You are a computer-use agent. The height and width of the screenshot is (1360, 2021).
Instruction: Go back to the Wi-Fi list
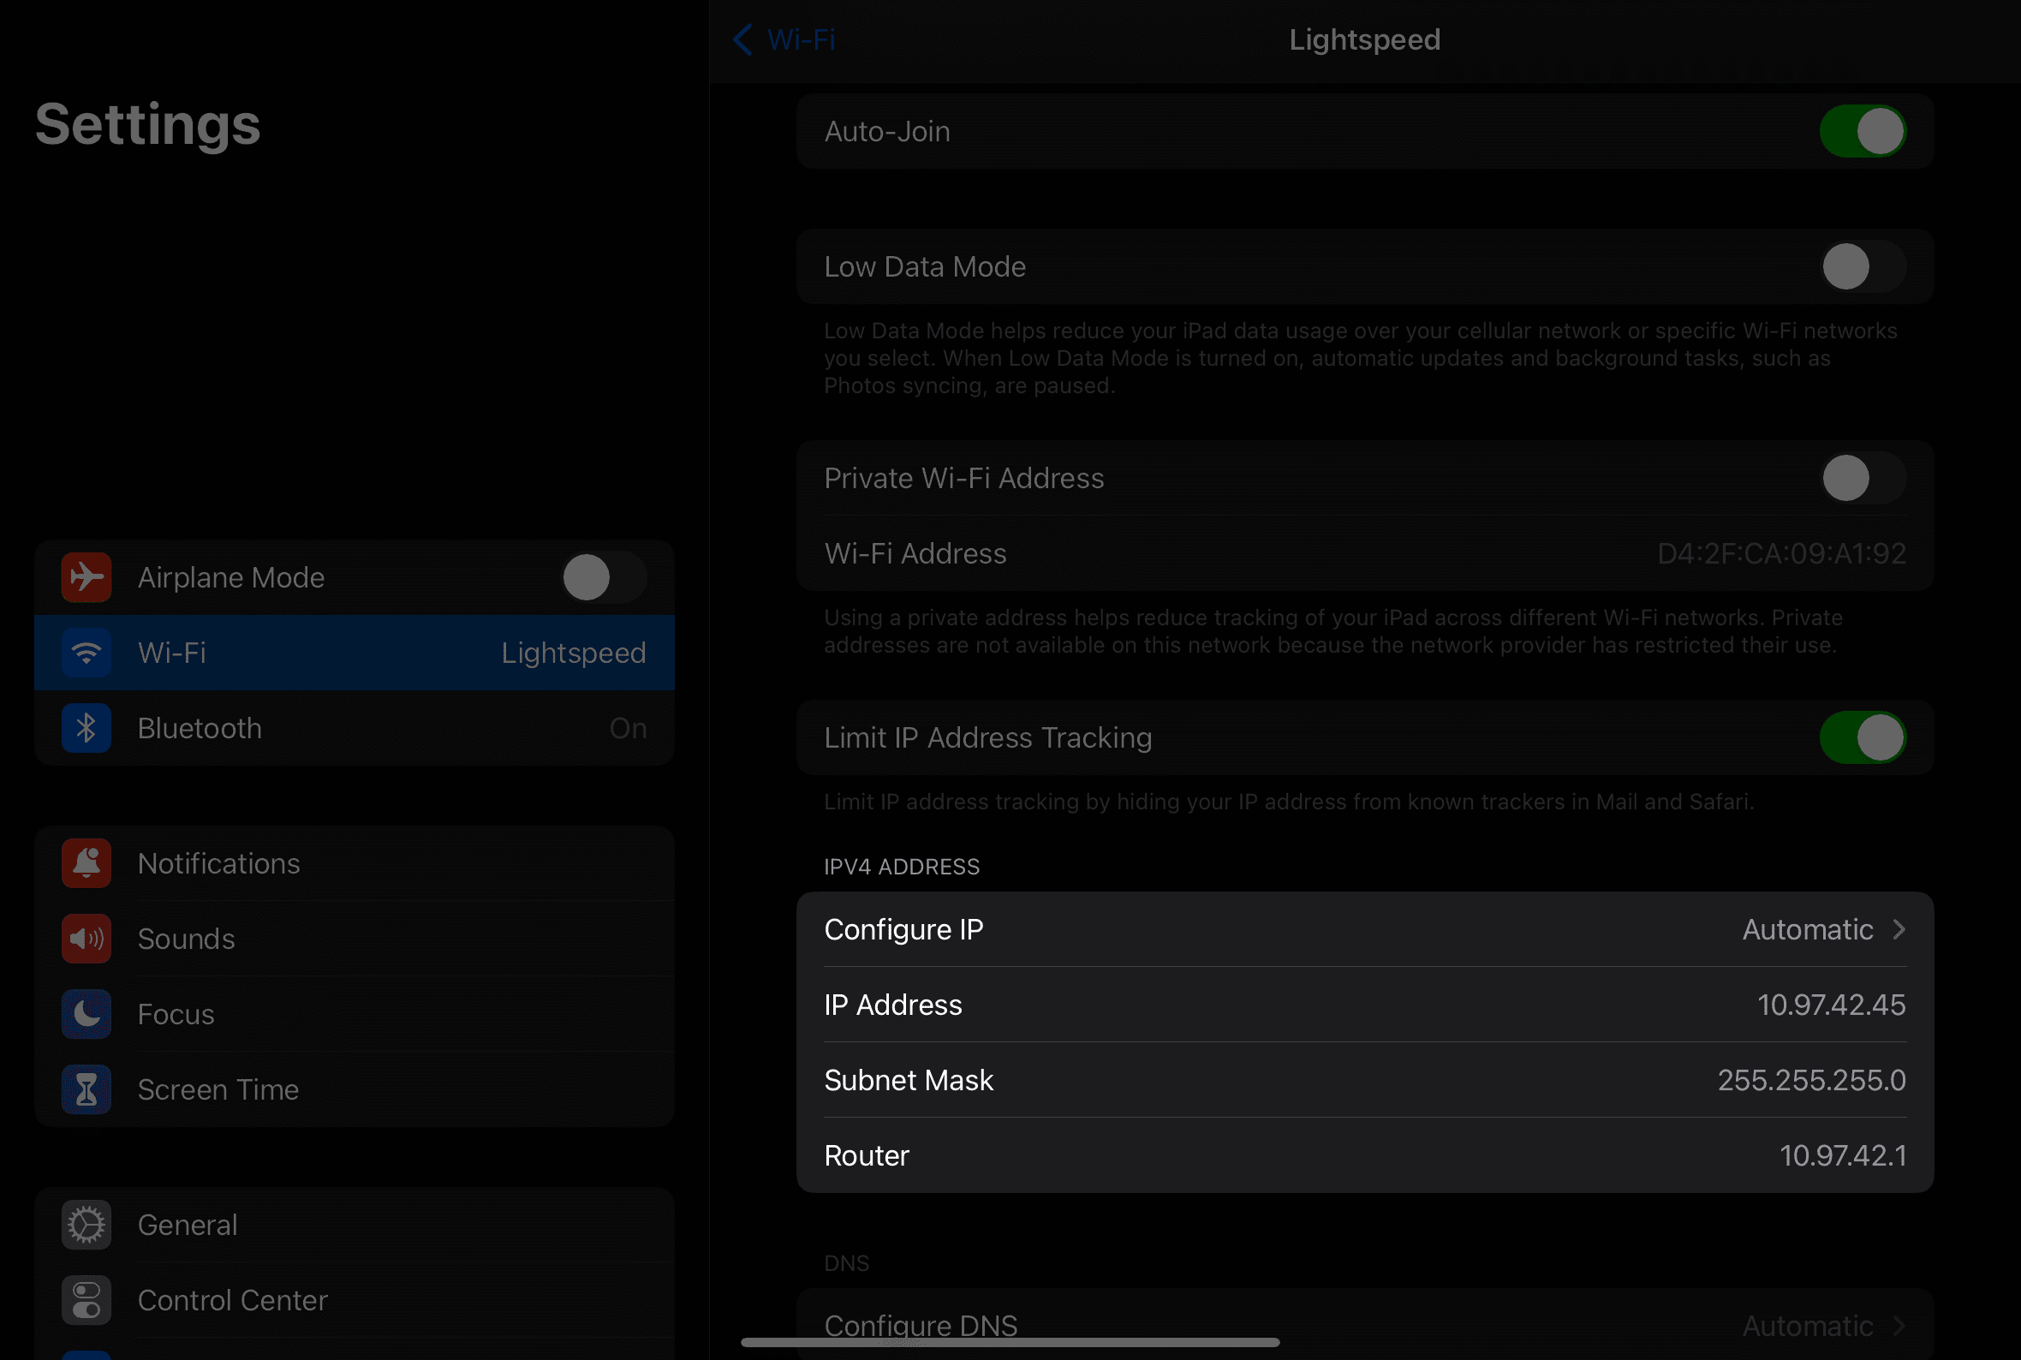(784, 39)
